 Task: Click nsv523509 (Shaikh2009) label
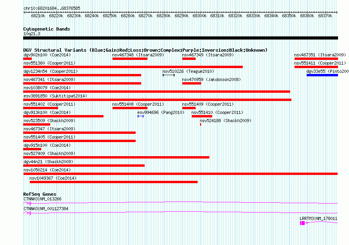point(49,121)
